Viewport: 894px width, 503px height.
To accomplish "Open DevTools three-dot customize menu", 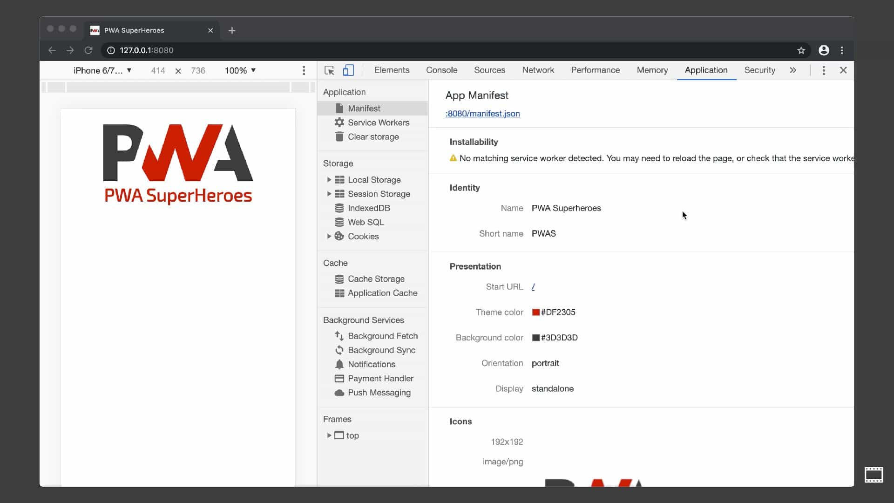I will [824, 70].
